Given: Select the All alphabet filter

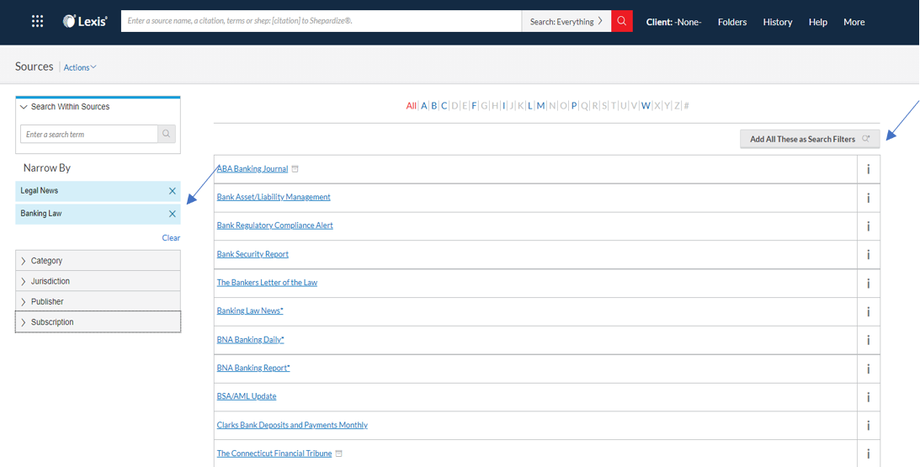Looking at the screenshot, I should click(x=412, y=106).
